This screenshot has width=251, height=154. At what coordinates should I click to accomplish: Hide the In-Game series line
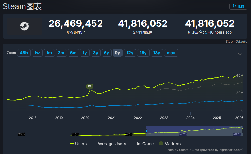(x=143, y=144)
